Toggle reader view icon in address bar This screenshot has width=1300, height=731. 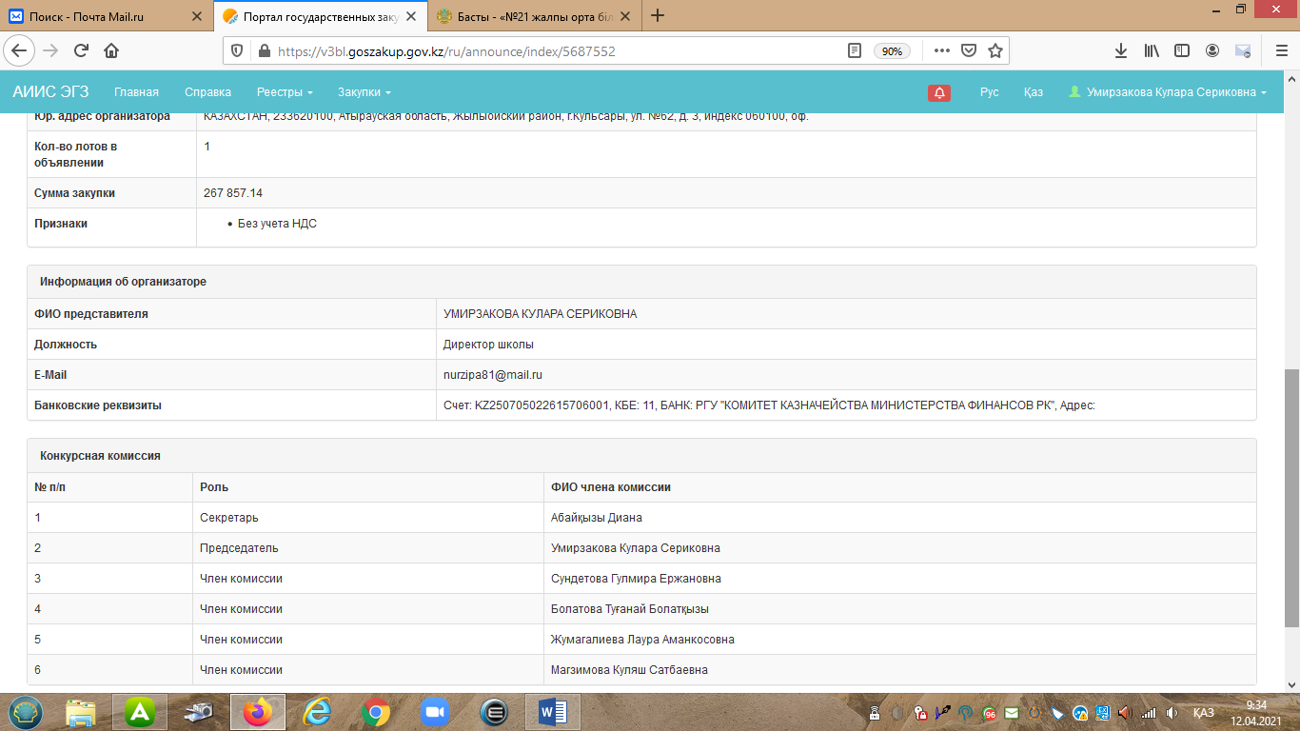click(855, 51)
